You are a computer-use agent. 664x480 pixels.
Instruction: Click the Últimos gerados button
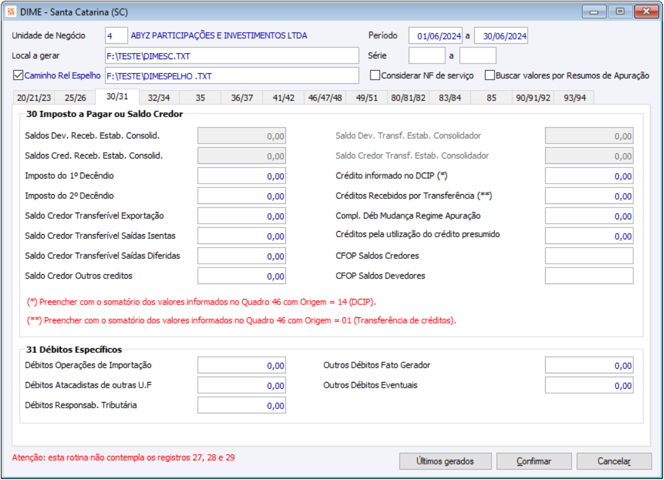point(445,461)
